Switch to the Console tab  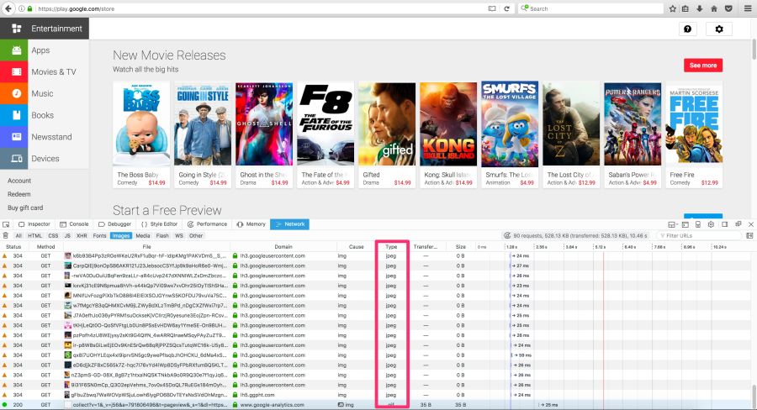(74, 224)
